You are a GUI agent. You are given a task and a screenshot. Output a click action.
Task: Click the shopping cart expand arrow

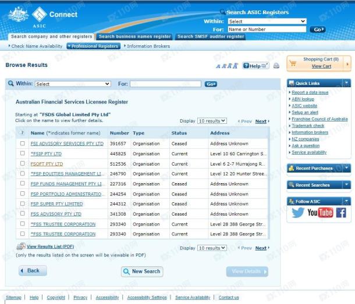tap(347, 64)
